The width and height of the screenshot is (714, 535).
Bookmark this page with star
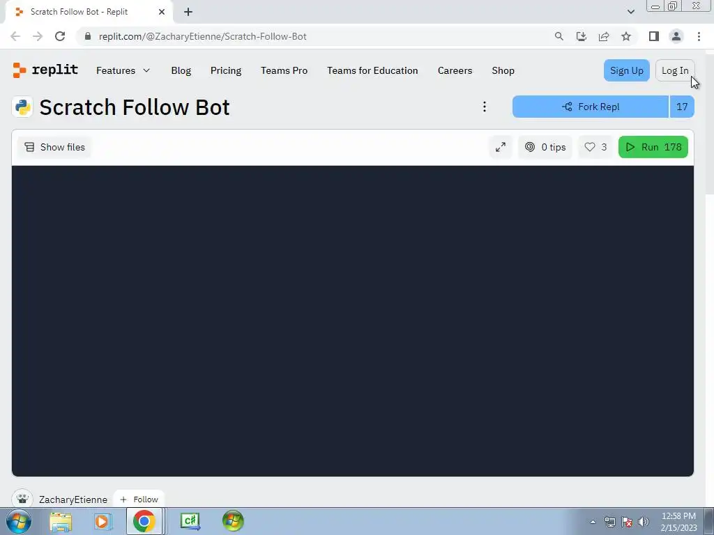pyautogui.click(x=626, y=36)
